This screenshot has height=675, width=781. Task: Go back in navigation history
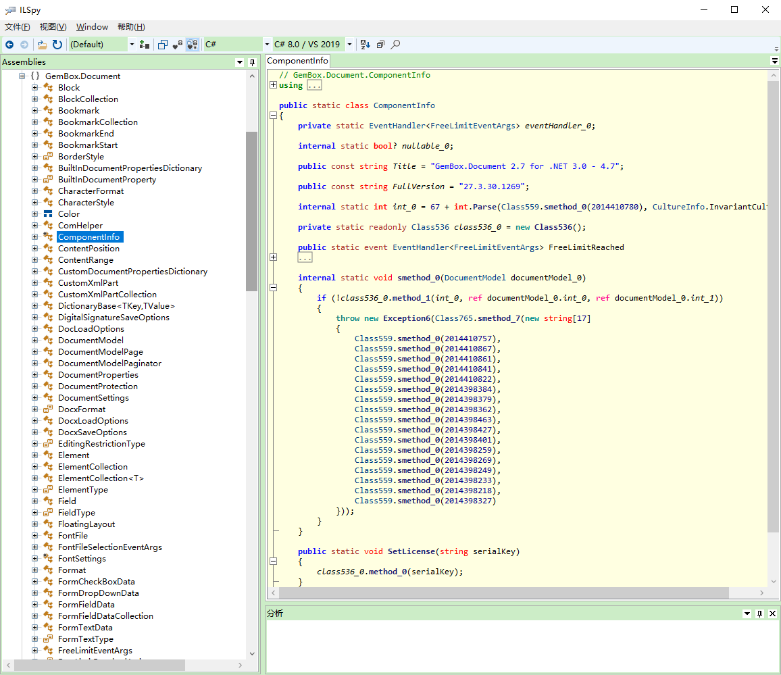point(9,45)
